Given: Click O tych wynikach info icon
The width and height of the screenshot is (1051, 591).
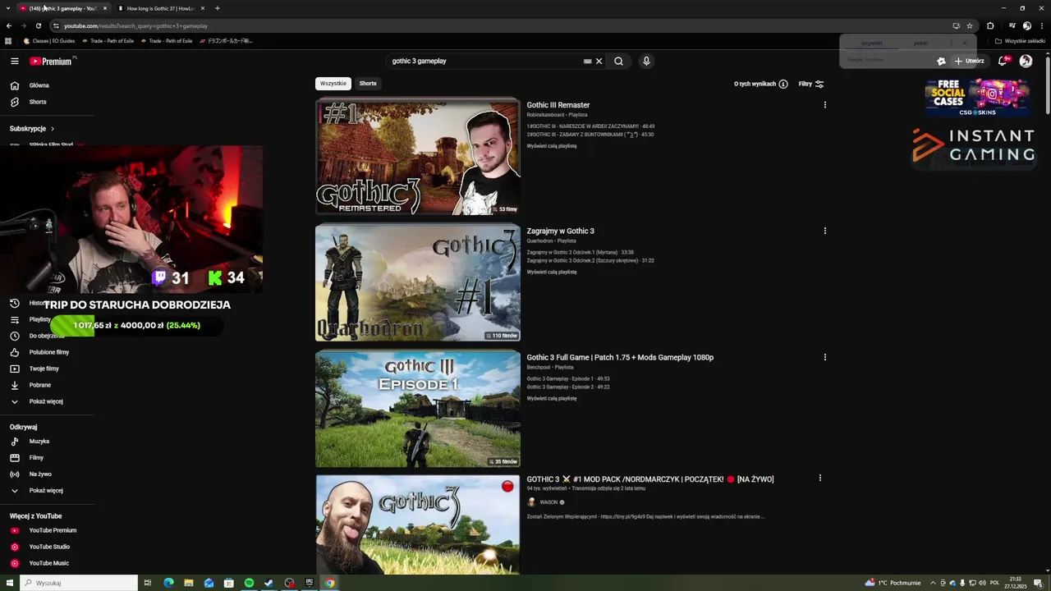Looking at the screenshot, I should click(x=783, y=84).
